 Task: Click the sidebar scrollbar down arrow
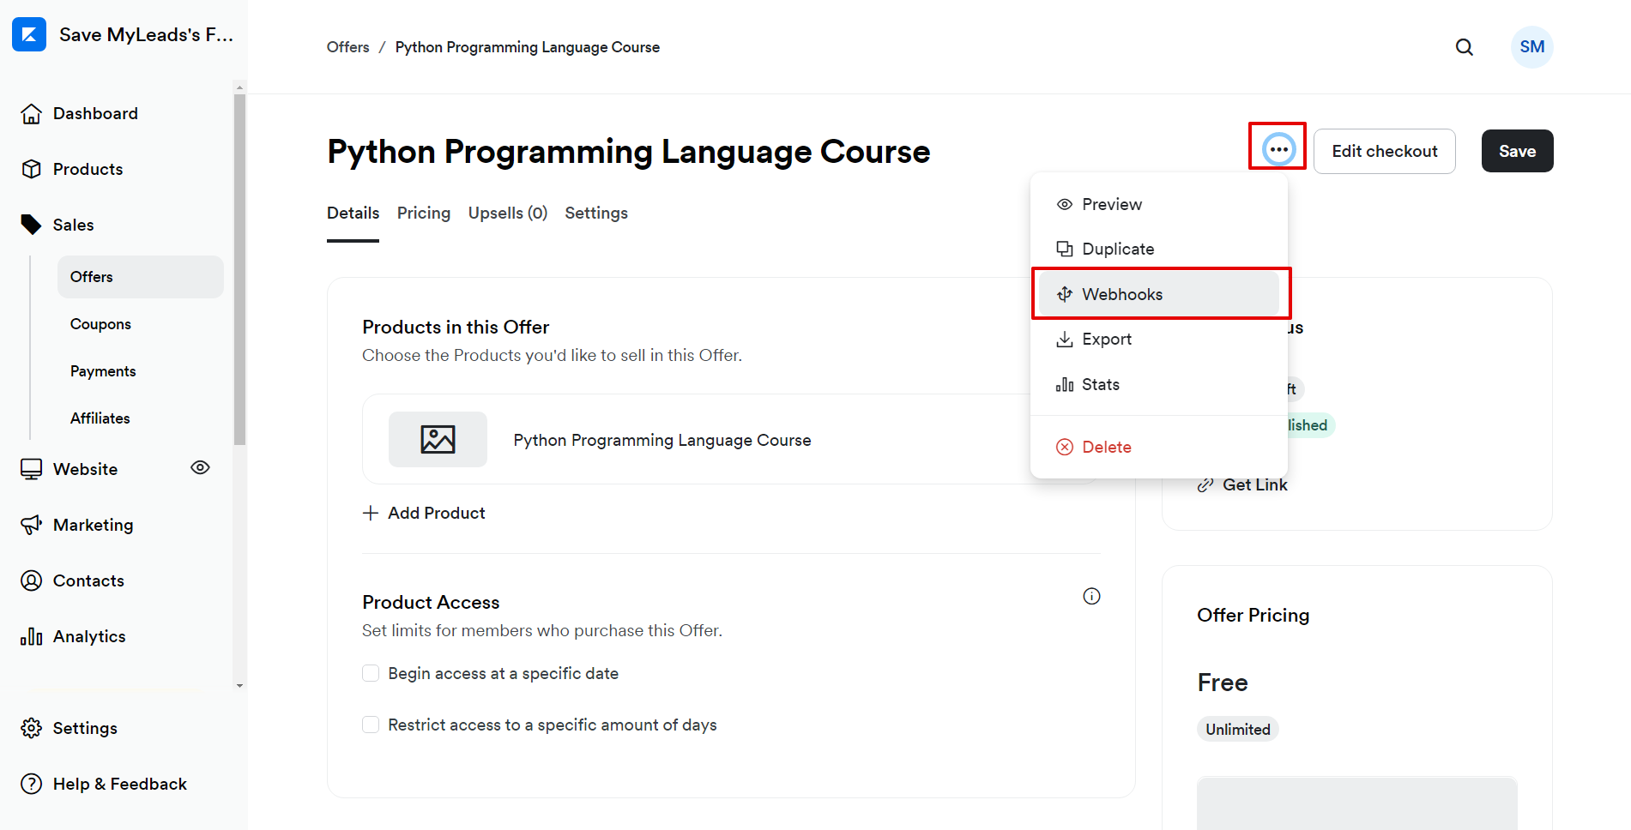[239, 685]
